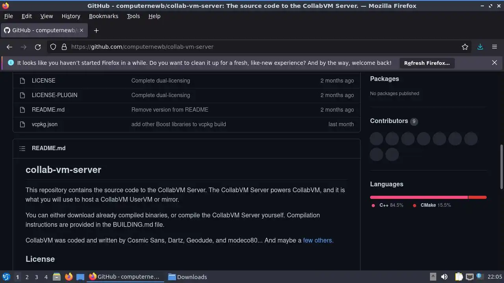This screenshot has height=283, width=504.
Task: Click the page's vertical scrollbar thumb
Action: tap(502, 167)
